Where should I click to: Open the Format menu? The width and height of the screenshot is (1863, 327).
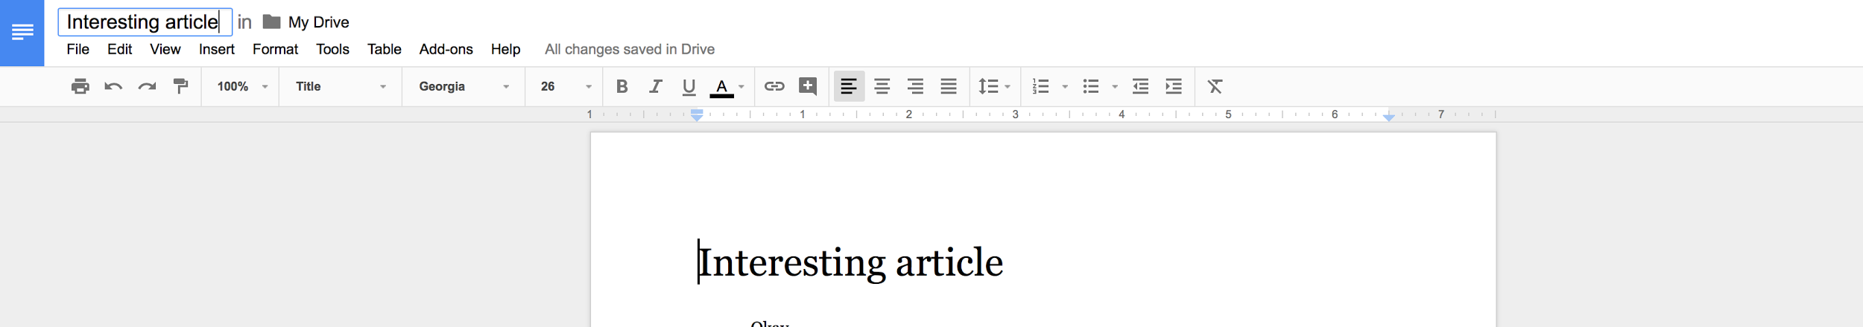coord(275,49)
